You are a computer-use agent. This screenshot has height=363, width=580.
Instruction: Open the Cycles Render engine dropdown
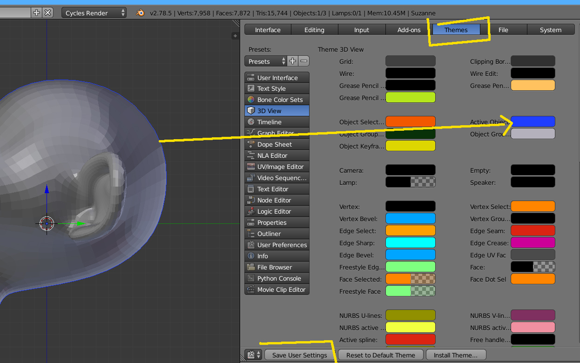pos(94,13)
